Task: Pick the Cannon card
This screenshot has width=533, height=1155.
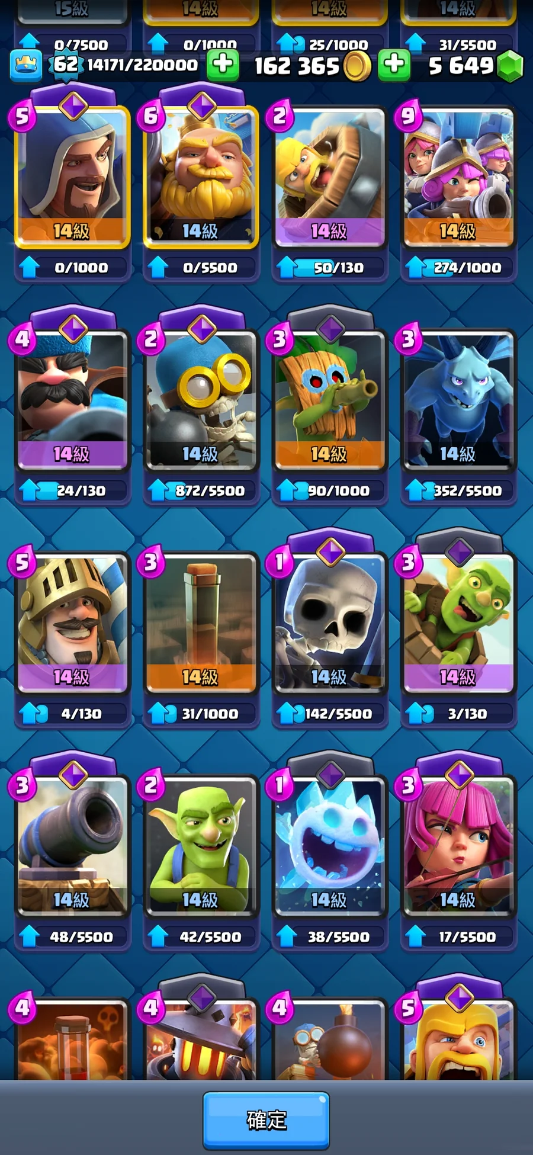Action: coord(72,846)
